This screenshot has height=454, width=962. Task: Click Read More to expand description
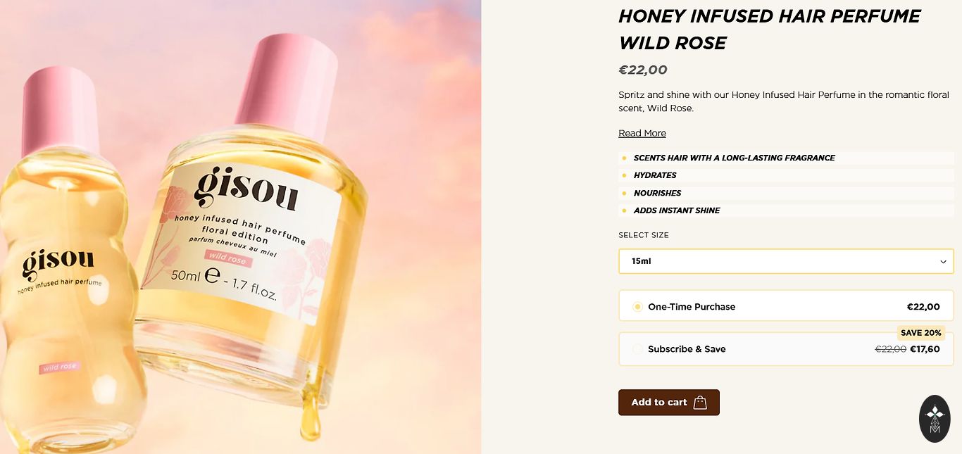point(642,133)
